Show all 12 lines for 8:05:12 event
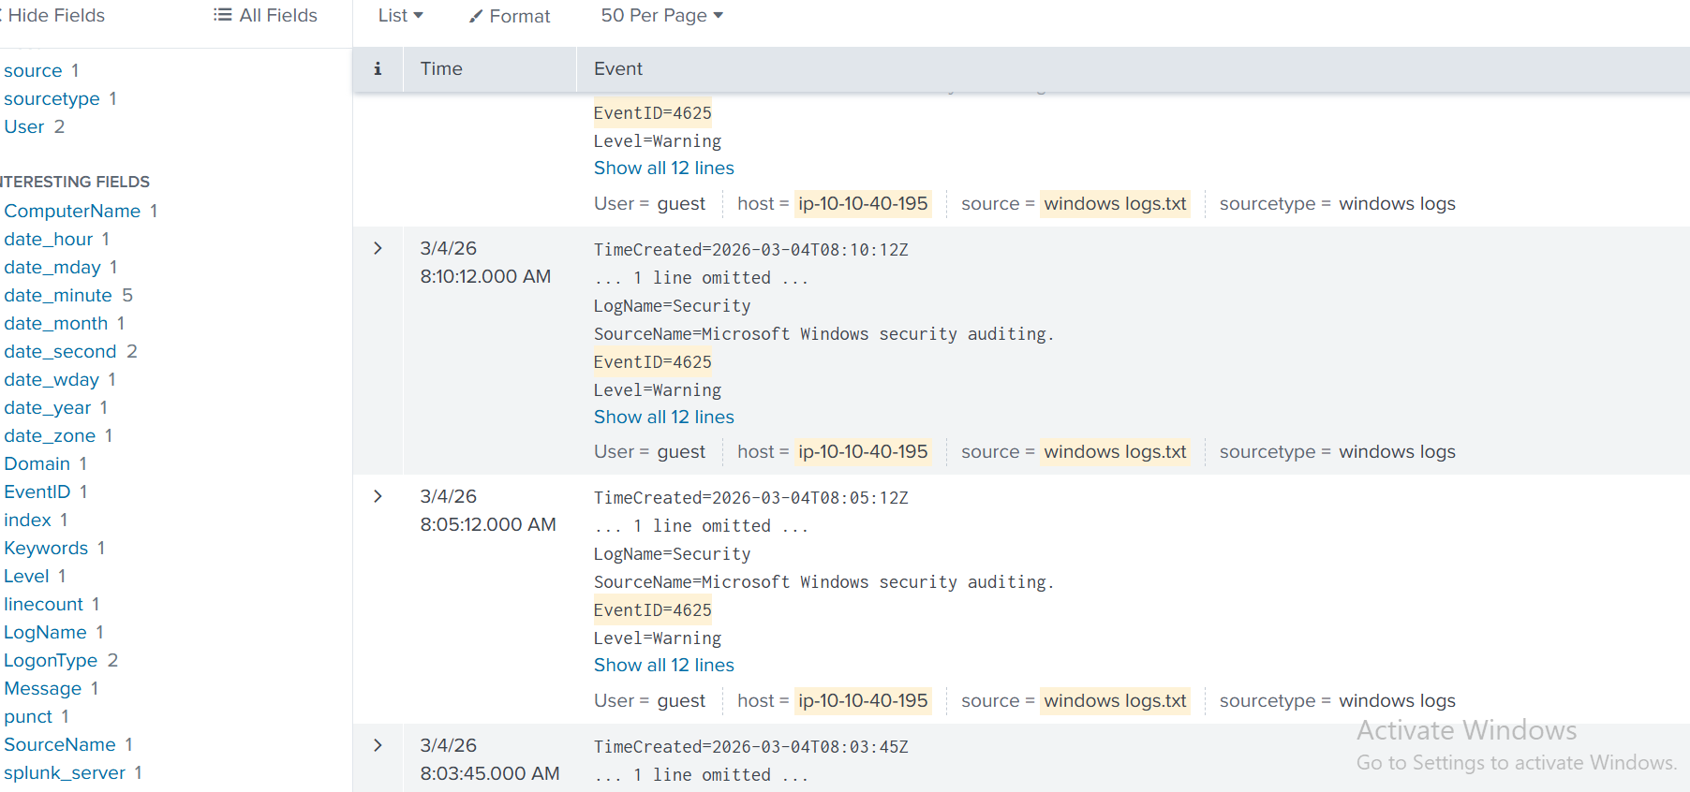 663,666
